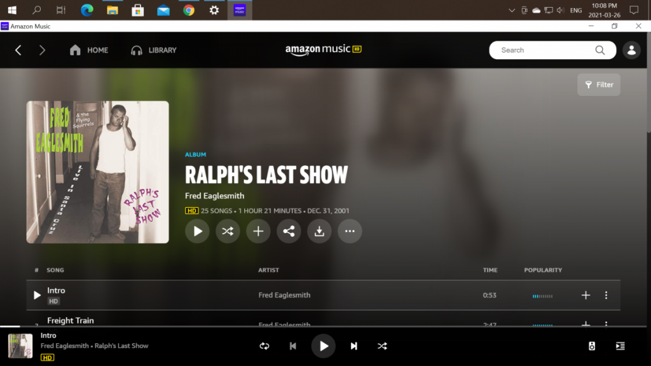Image resolution: width=651 pixels, height=366 pixels.
Task: Open the play queue
Action: point(620,346)
